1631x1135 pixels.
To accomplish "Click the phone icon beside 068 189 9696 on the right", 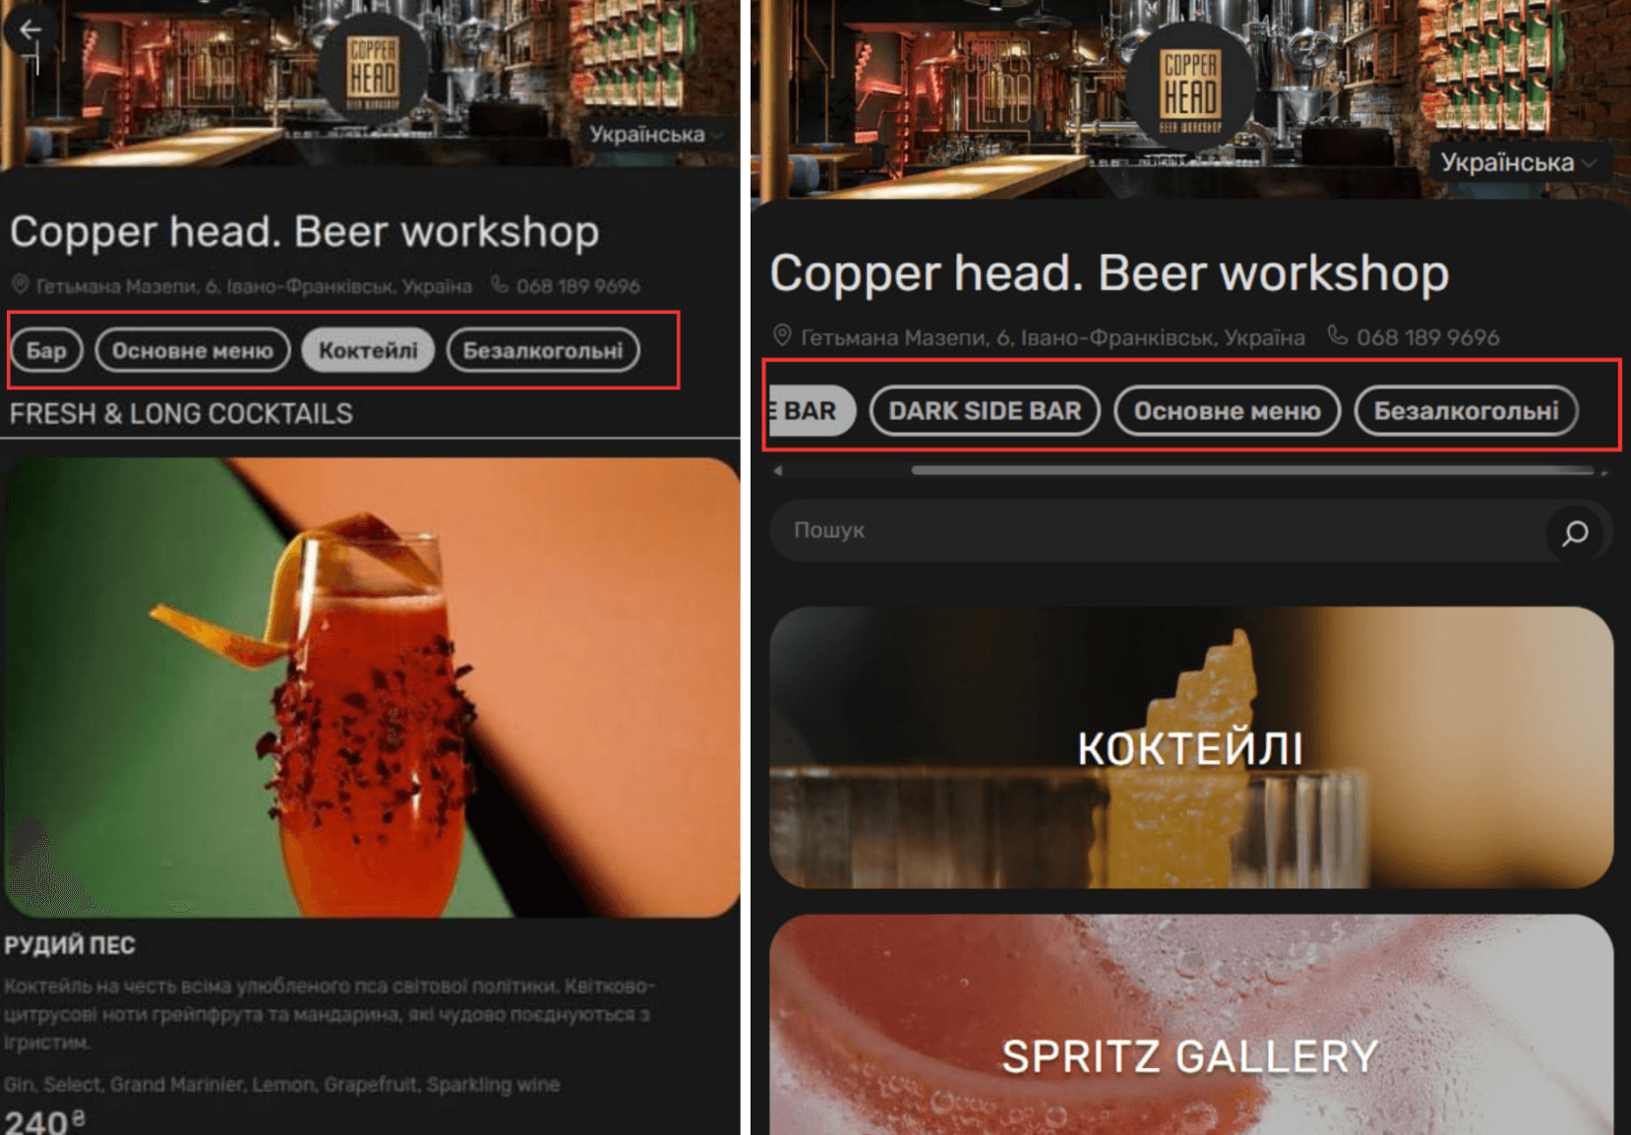I will tap(1337, 335).
